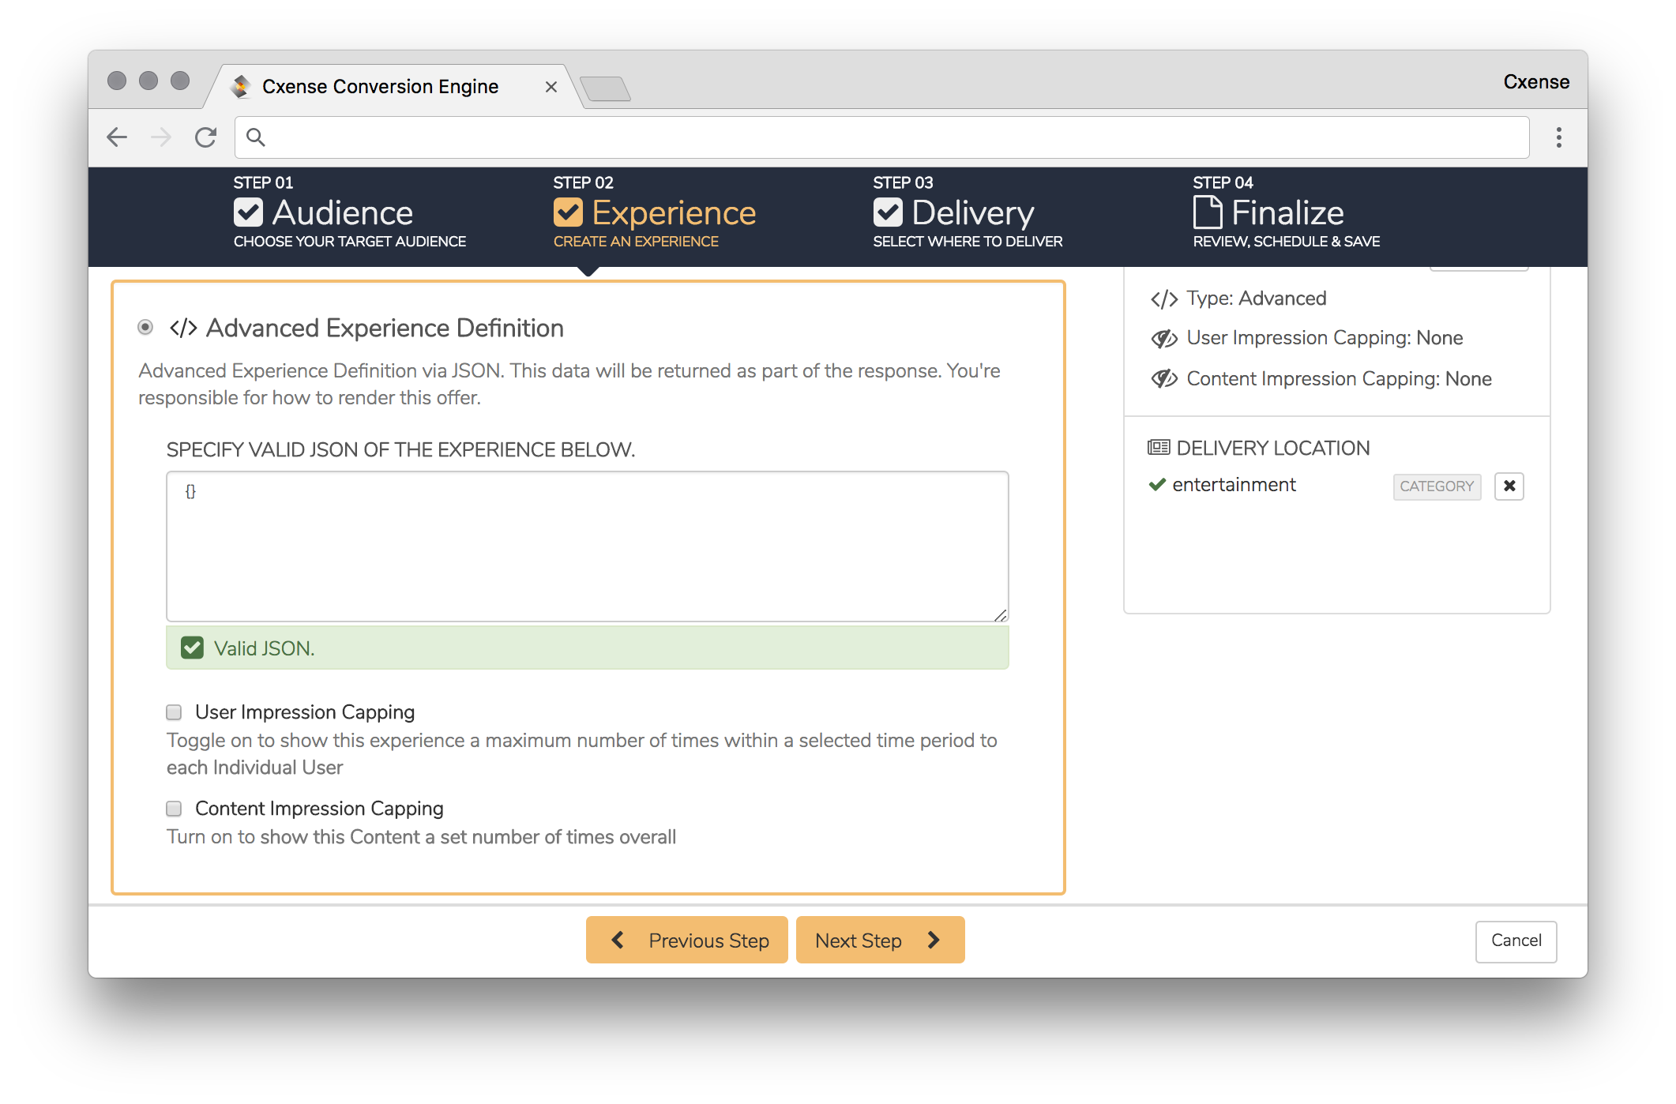Click the browser forward arrow
1676x1104 pixels.
coord(161,137)
